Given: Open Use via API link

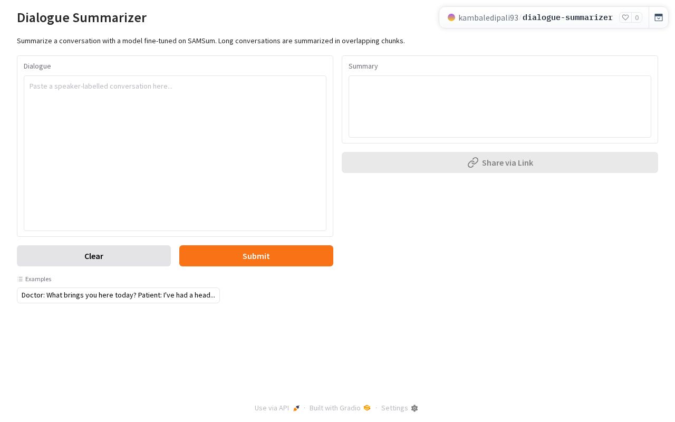Looking at the screenshot, I should pos(277,408).
